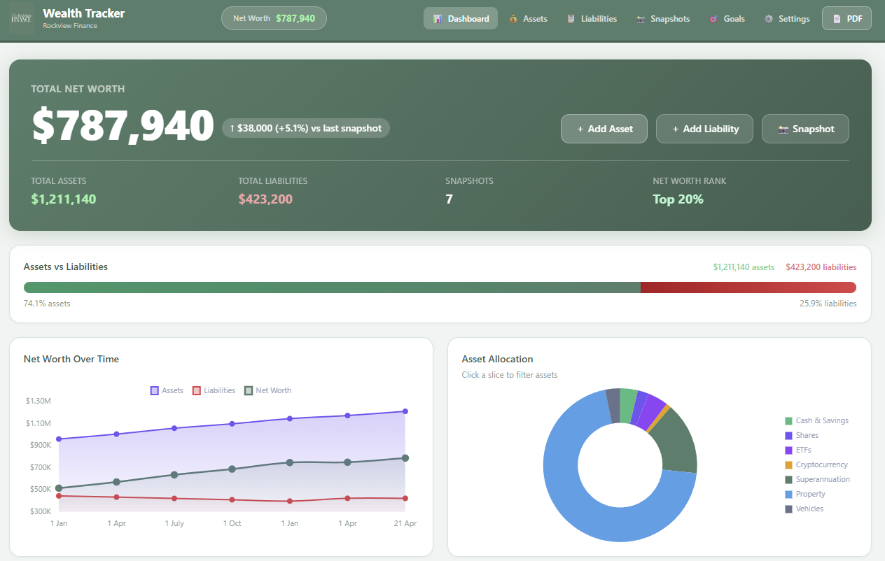This screenshot has width=885, height=561.
Task: Click the plus icon on Add Asset
Action: point(580,129)
